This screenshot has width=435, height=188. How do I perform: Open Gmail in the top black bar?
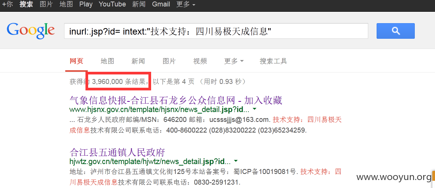point(161,4)
